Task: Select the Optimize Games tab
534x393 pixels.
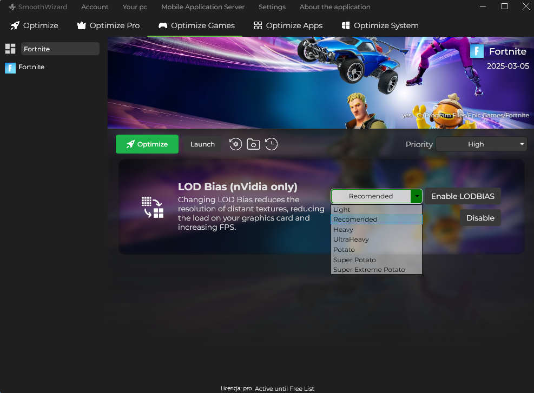Action: (196, 25)
